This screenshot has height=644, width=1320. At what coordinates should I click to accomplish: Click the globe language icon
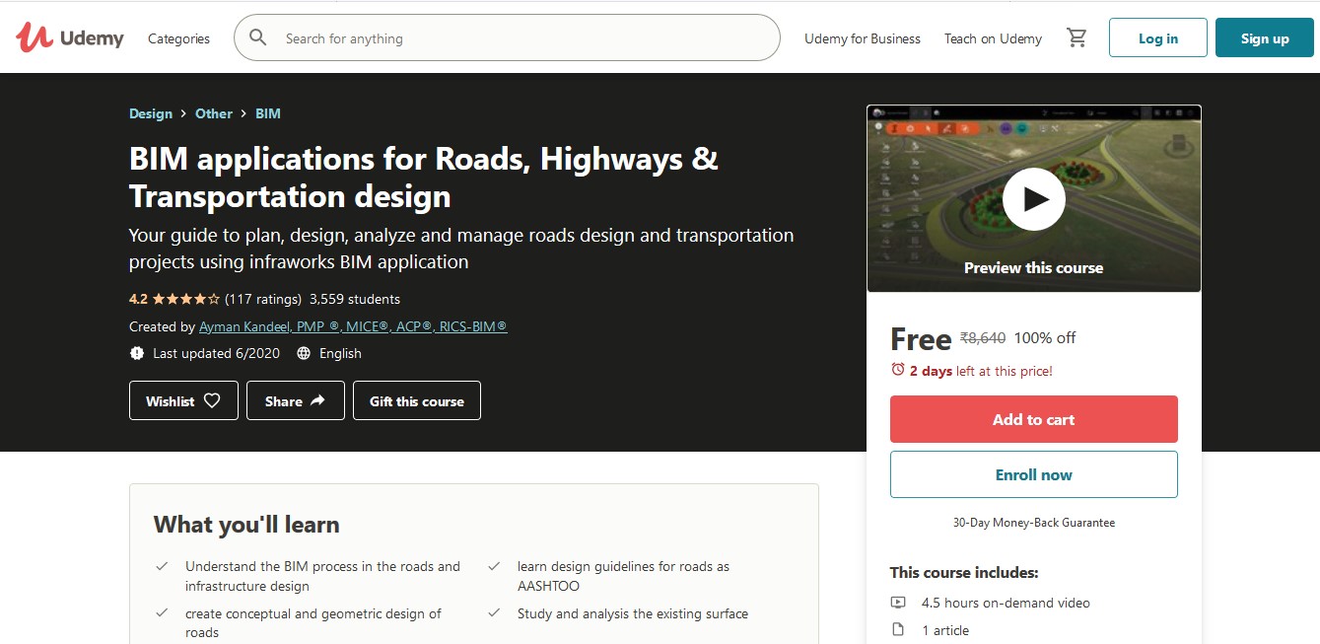coord(304,353)
